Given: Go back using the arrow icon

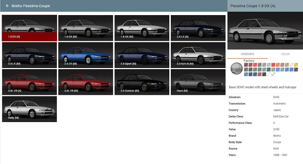Looking at the screenshot, I should [x=7, y=6].
